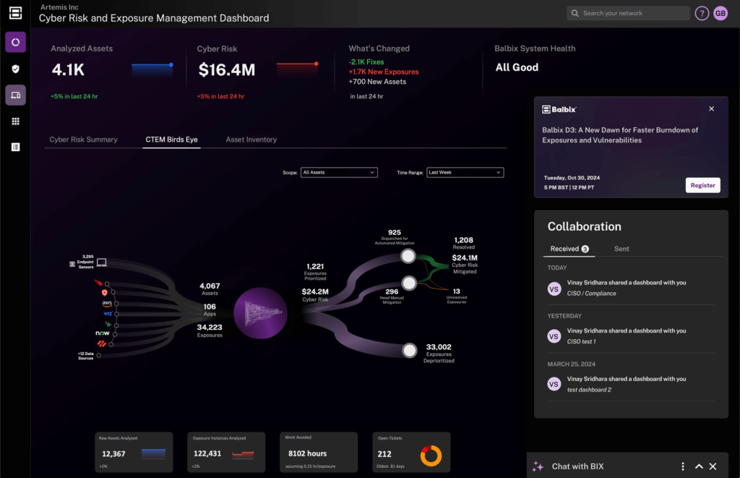Switch to the Cyber Risk Summary tab
Viewport: 740px width, 478px height.
tap(82, 140)
